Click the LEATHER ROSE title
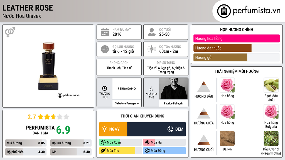Viewport: 285px width, 160px height. click(x=28, y=8)
